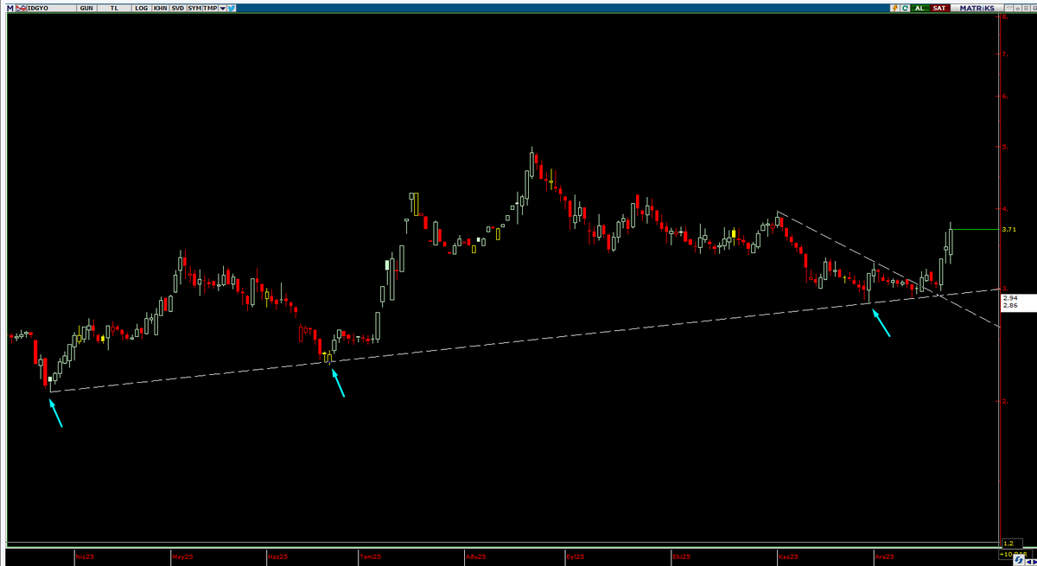Share the chart via Twitter icon
Image resolution: width=1037 pixels, height=566 pixels.
[232, 9]
